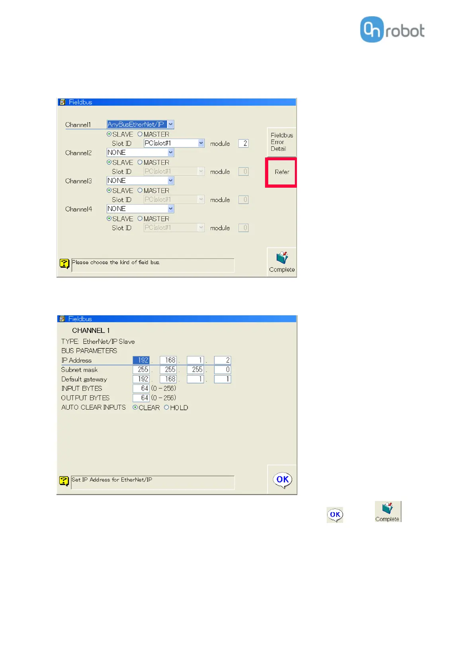Select SLAVE for Channel2
474x670 pixels.
click(x=109, y=163)
